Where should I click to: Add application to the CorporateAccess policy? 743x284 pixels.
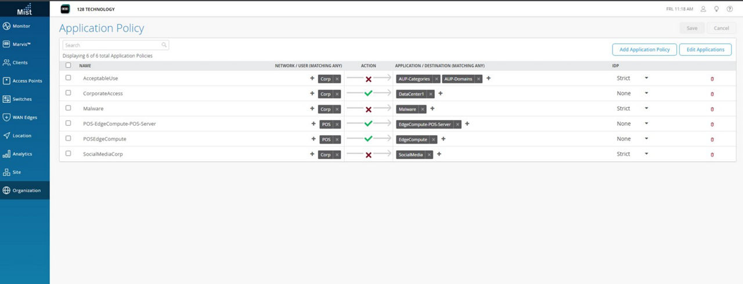(441, 93)
